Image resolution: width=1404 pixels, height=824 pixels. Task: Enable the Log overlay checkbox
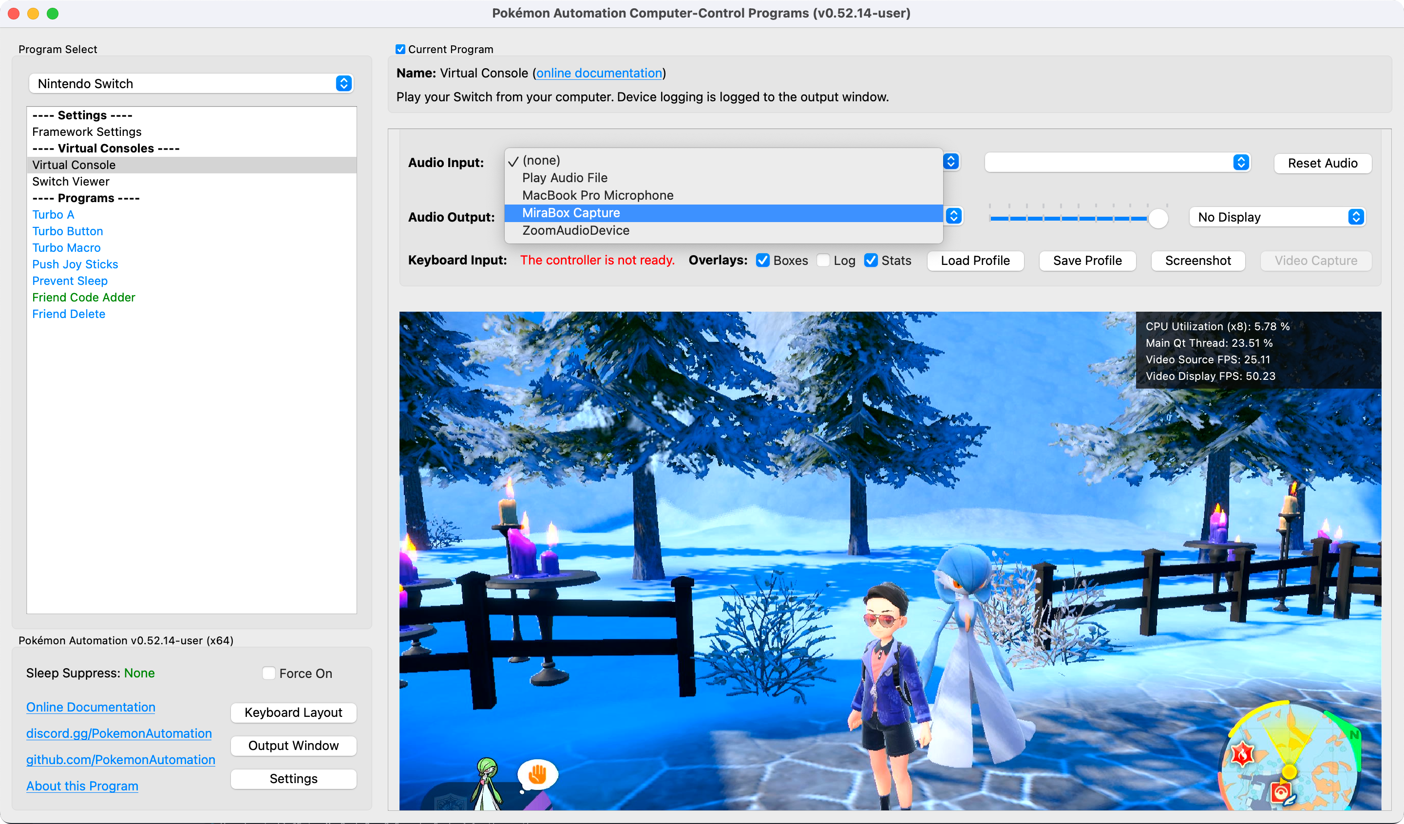point(823,260)
